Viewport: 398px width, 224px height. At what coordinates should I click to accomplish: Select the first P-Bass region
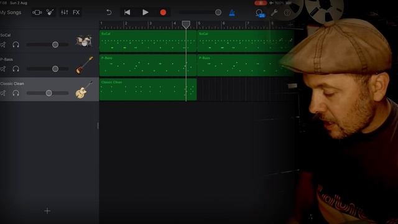(x=148, y=65)
